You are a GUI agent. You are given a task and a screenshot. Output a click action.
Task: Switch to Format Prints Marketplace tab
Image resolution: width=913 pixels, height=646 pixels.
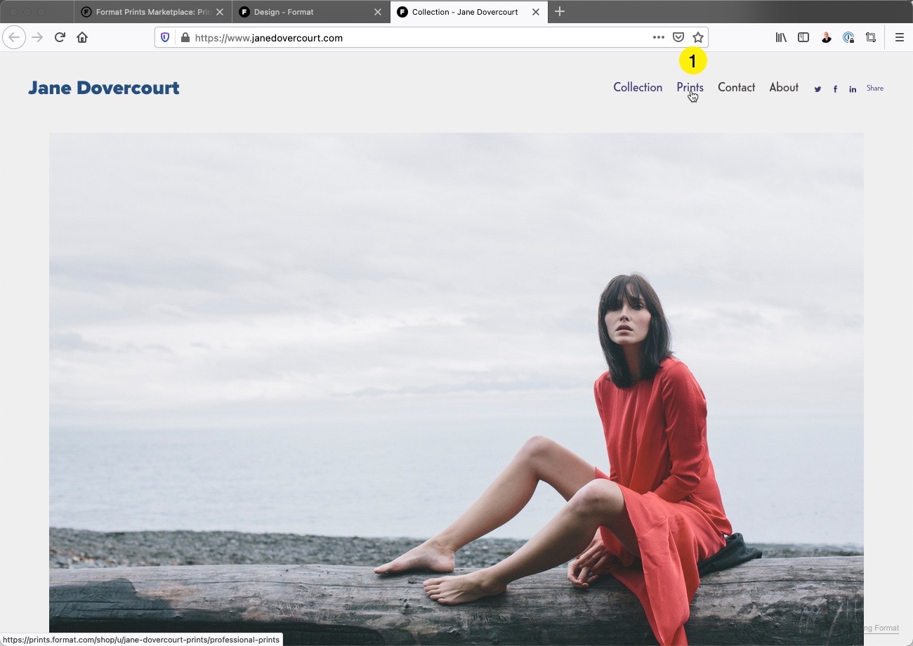(147, 12)
